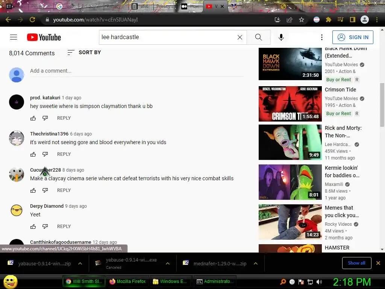Like Derpy Diamond's Yeet comment
This screenshot has height=289, width=385.
point(33,227)
